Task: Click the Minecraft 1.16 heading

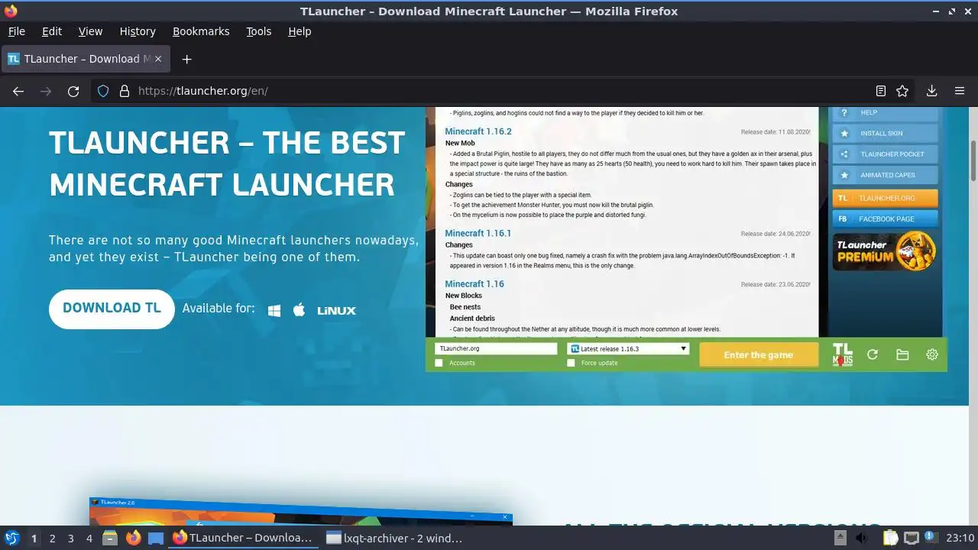Action: point(474,283)
